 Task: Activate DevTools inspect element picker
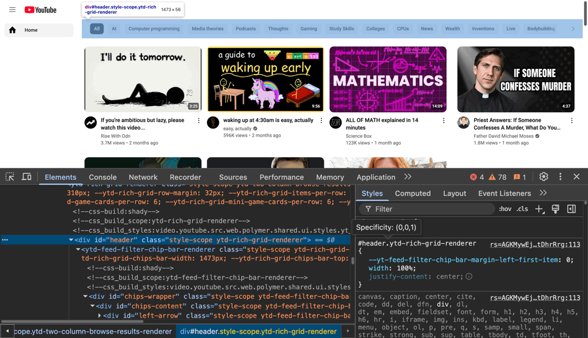(10, 177)
